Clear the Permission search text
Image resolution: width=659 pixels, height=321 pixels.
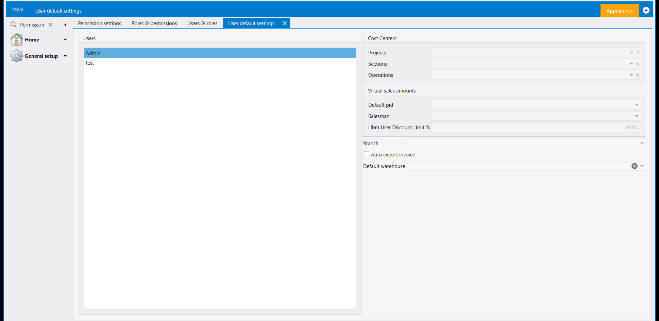click(x=50, y=24)
